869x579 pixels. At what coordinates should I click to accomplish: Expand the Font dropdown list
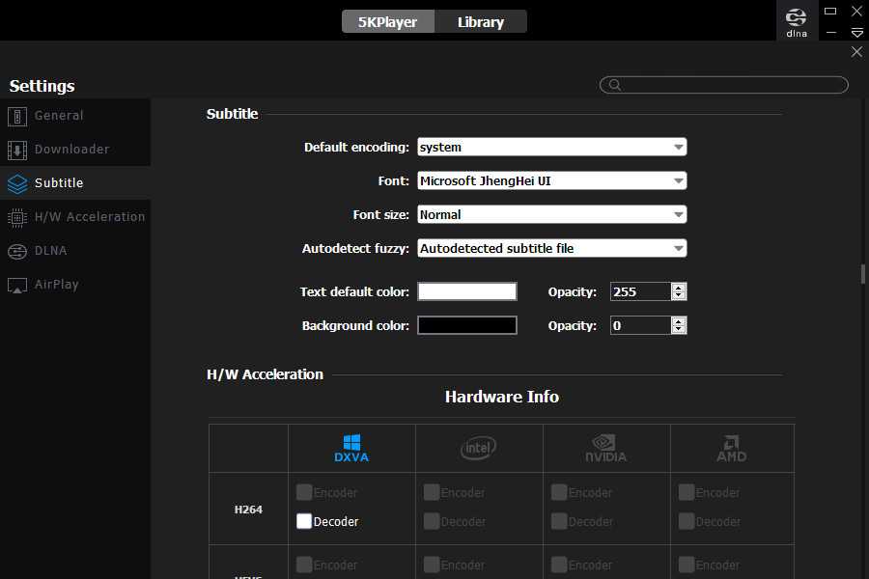tap(551, 181)
